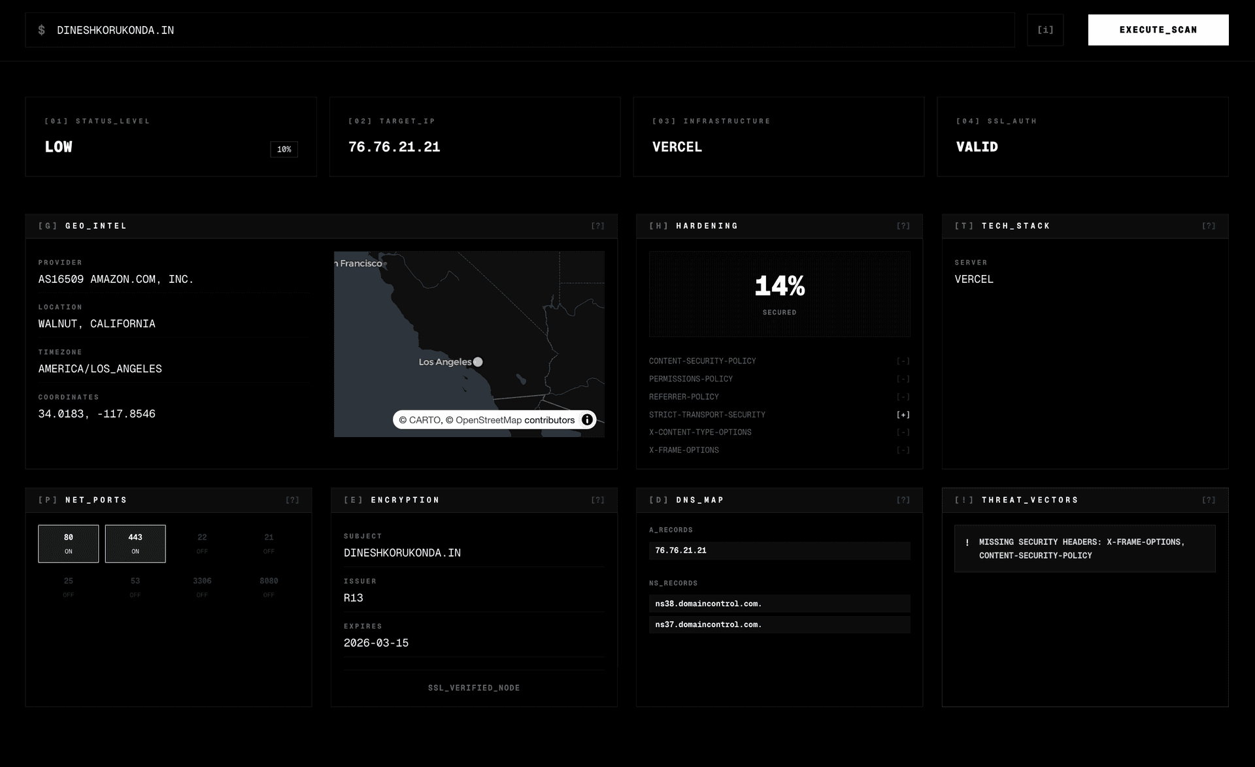Expand the X-FRAME-OPTIONS entry
This screenshot has height=767, width=1255.
(903, 449)
